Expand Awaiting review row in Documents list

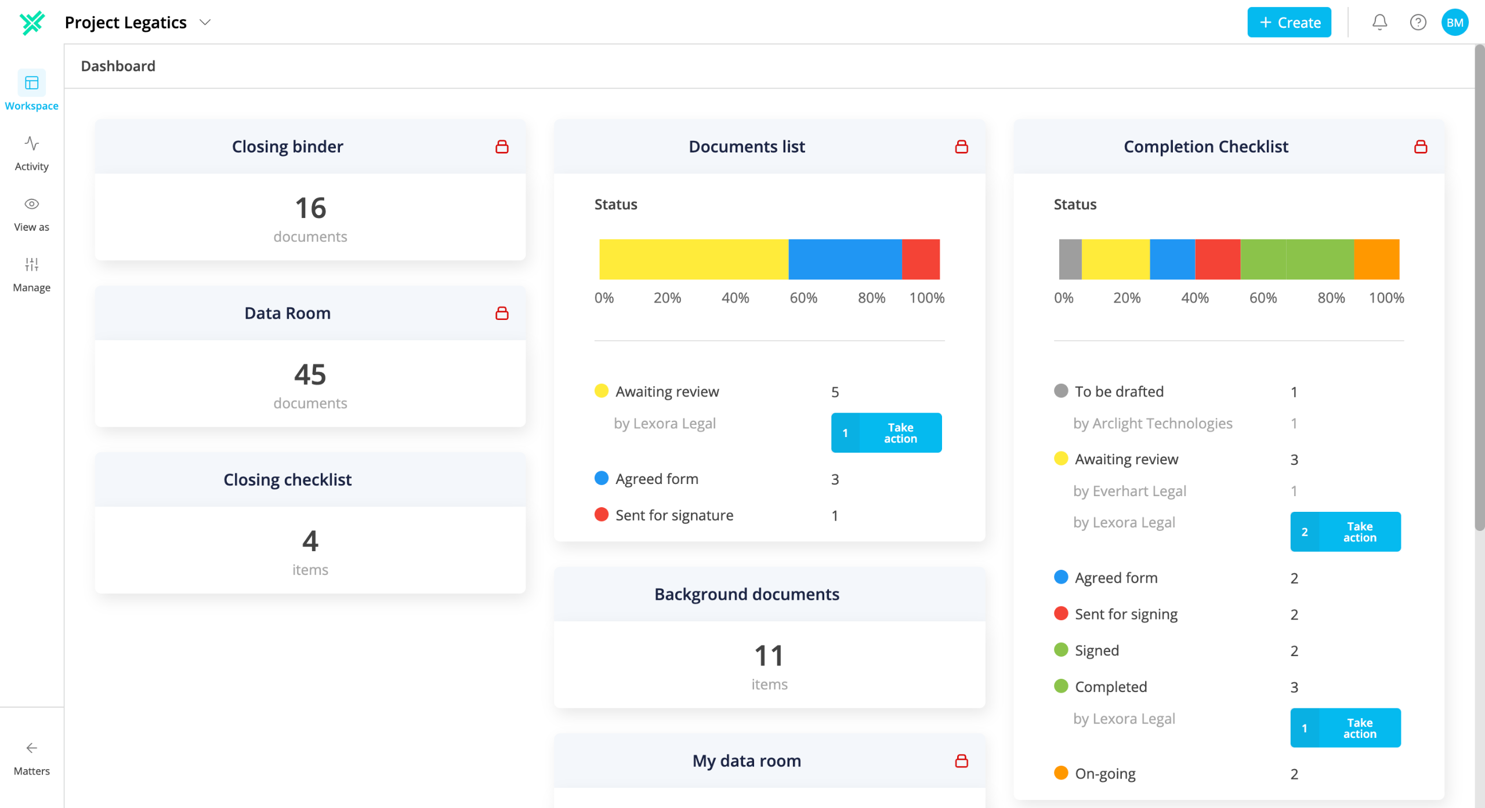pyautogui.click(x=717, y=392)
